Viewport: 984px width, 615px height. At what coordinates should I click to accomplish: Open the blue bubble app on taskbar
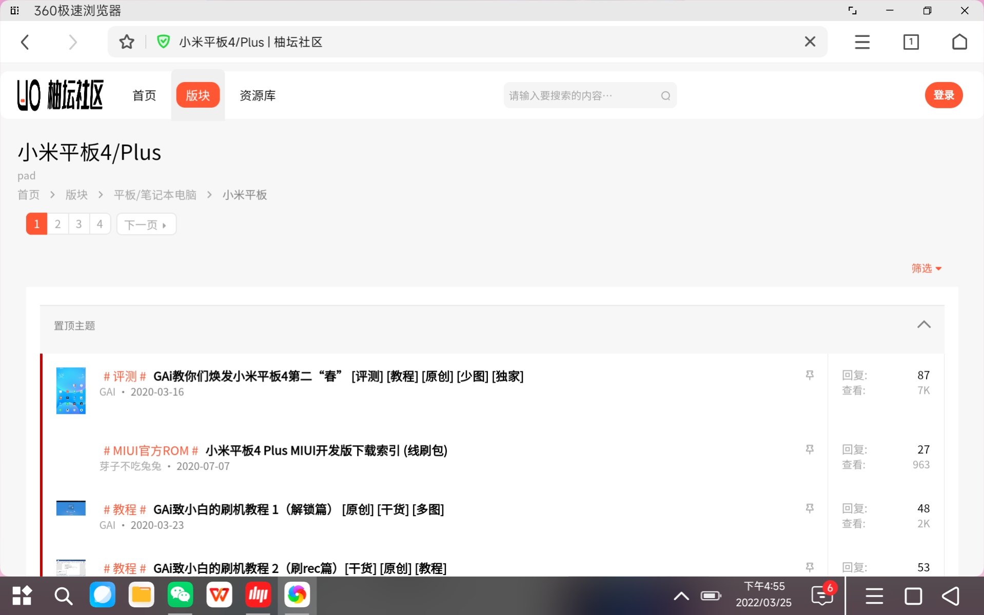(x=102, y=595)
